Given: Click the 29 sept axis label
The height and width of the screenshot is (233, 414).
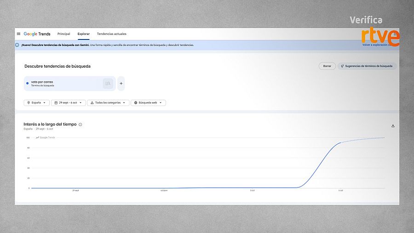Looking at the screenshot, I should point(75,190).
